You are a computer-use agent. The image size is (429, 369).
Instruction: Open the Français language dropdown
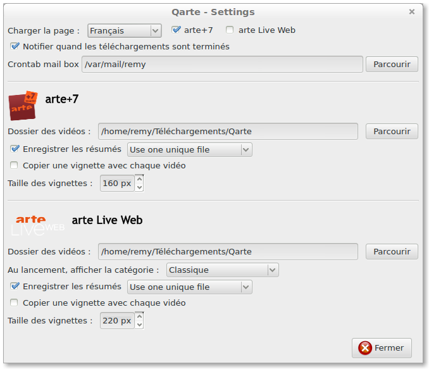tap(125, 30)
